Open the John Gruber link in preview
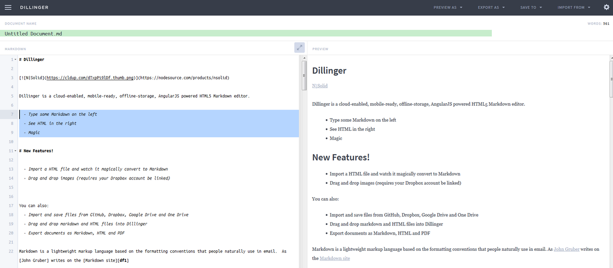Image resolution: width=613 pixels, height=268 pixels. tap(567, 249)
